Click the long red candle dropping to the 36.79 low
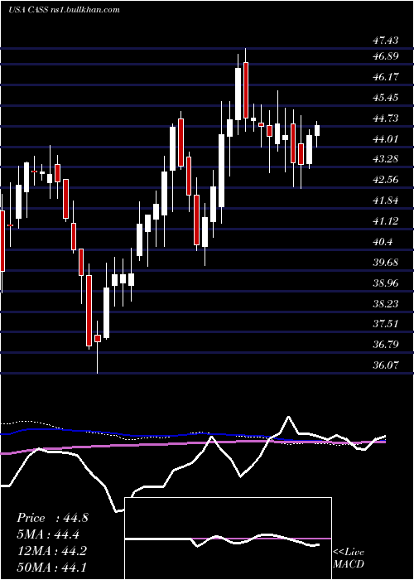This screenshot has width=414, height=580. tap(89, 311)
